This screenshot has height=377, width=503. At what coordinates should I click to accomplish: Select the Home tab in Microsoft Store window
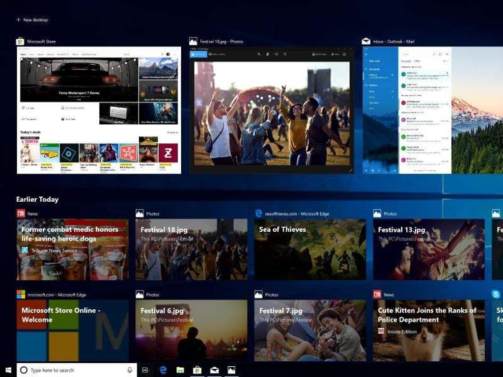point(23,54)
